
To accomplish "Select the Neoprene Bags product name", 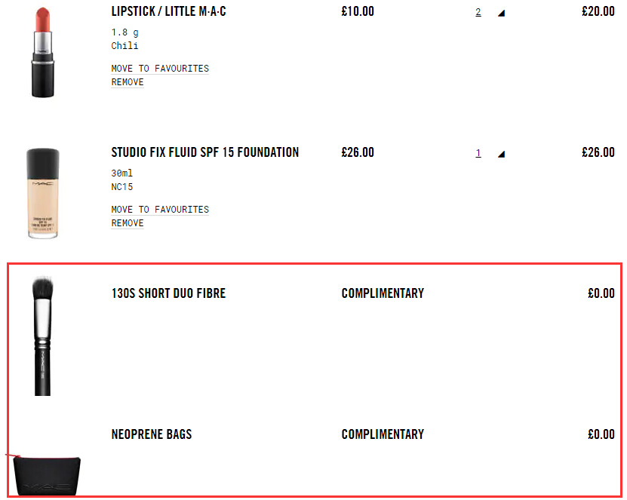I will (x=152, y=434).
